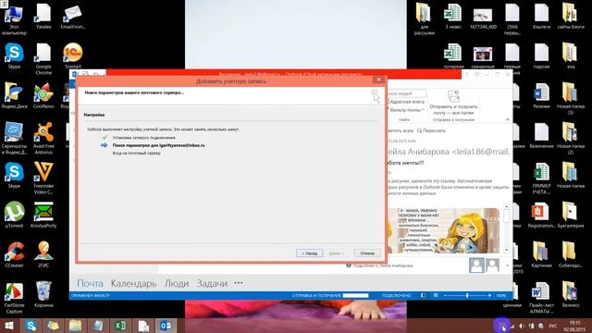Select the Резюме Word document on desktop
This screenshot has height=333, width=592.
(x=541, y=96)
